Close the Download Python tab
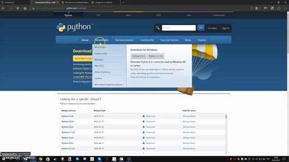This screenshot has width=289, height=162. tap(58, 2)
